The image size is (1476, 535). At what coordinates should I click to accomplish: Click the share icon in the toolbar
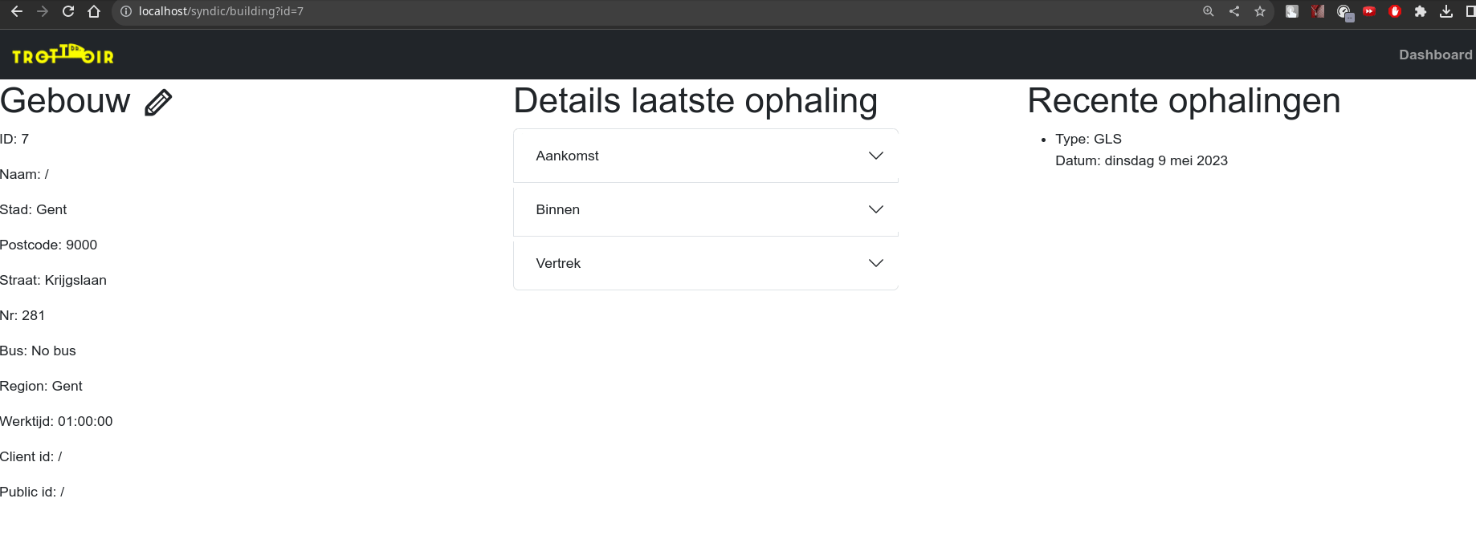point(1234,11)
